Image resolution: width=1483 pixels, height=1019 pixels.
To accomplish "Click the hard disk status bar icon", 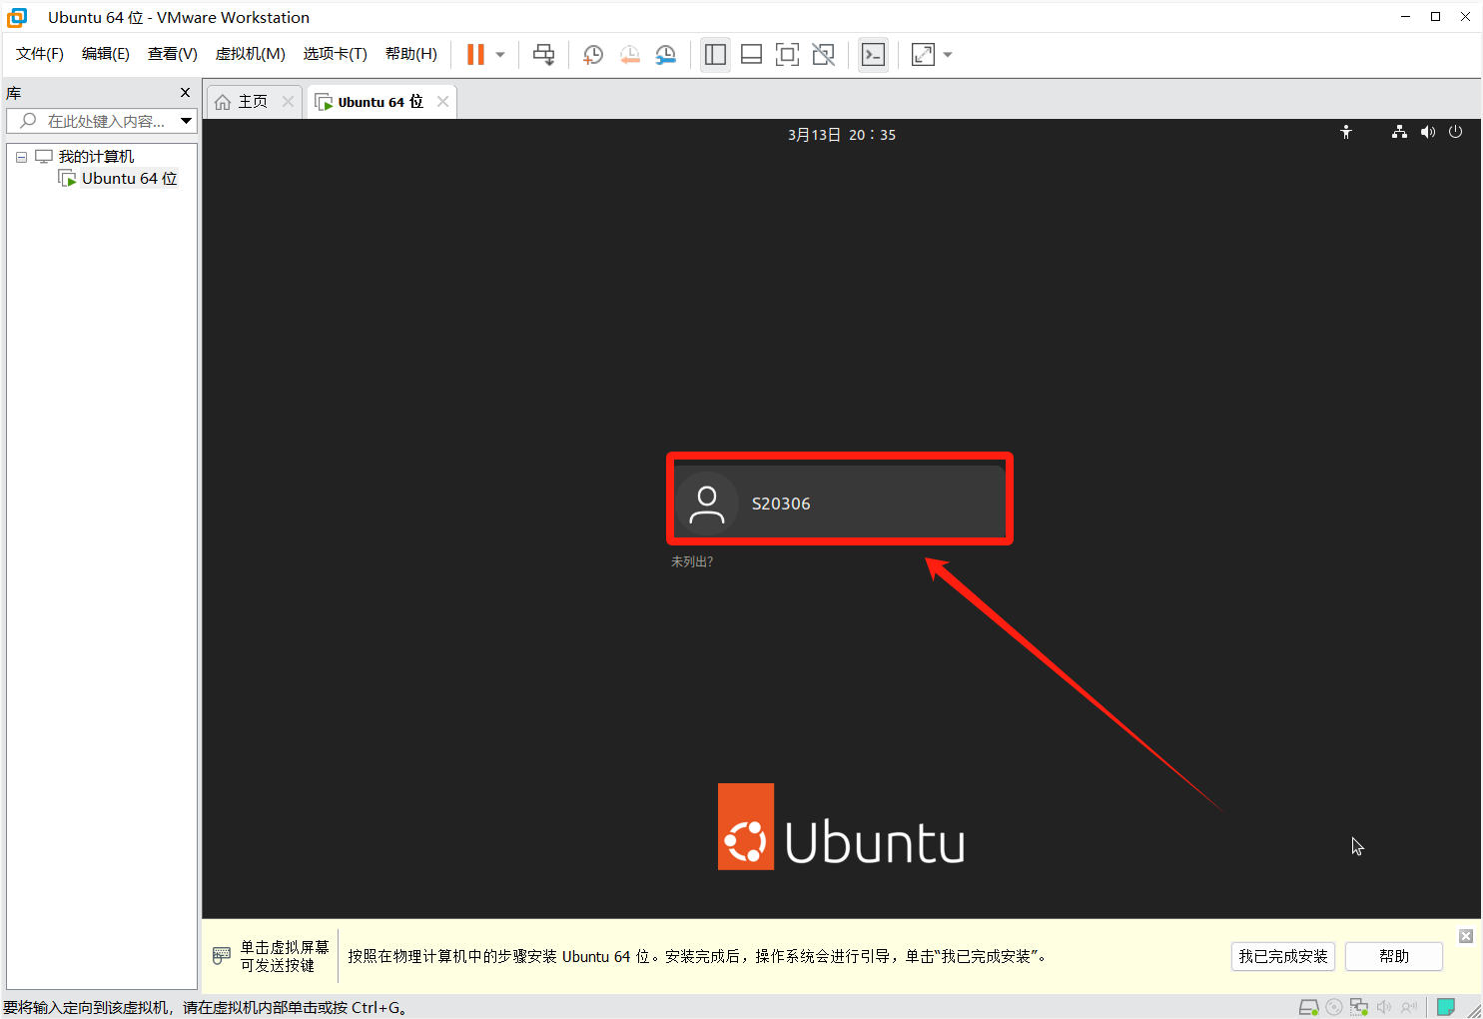I will 1308,1007.
